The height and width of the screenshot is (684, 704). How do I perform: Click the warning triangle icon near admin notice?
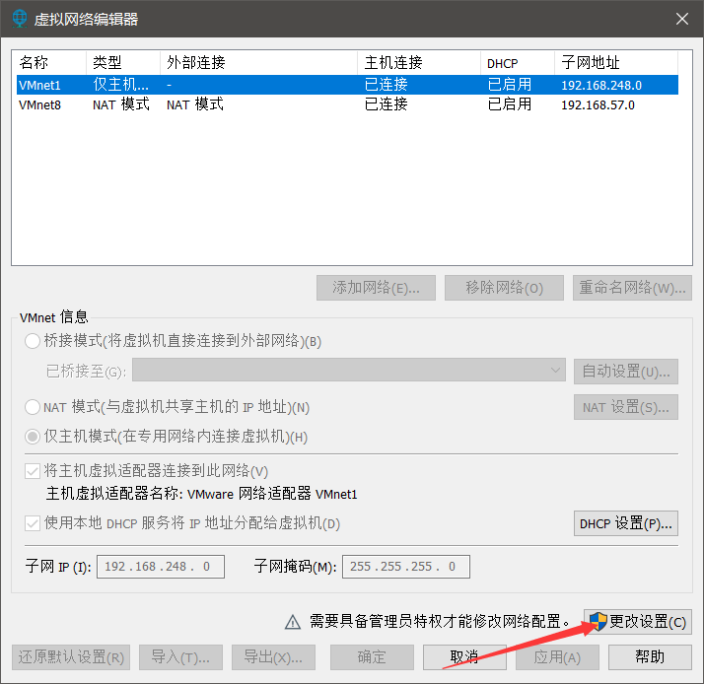point(293,622)
